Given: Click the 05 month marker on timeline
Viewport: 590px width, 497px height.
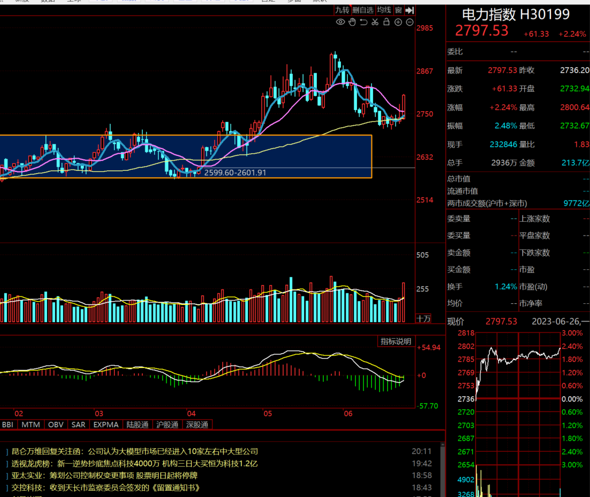Looking at the screenshot, I should (267, 413).
